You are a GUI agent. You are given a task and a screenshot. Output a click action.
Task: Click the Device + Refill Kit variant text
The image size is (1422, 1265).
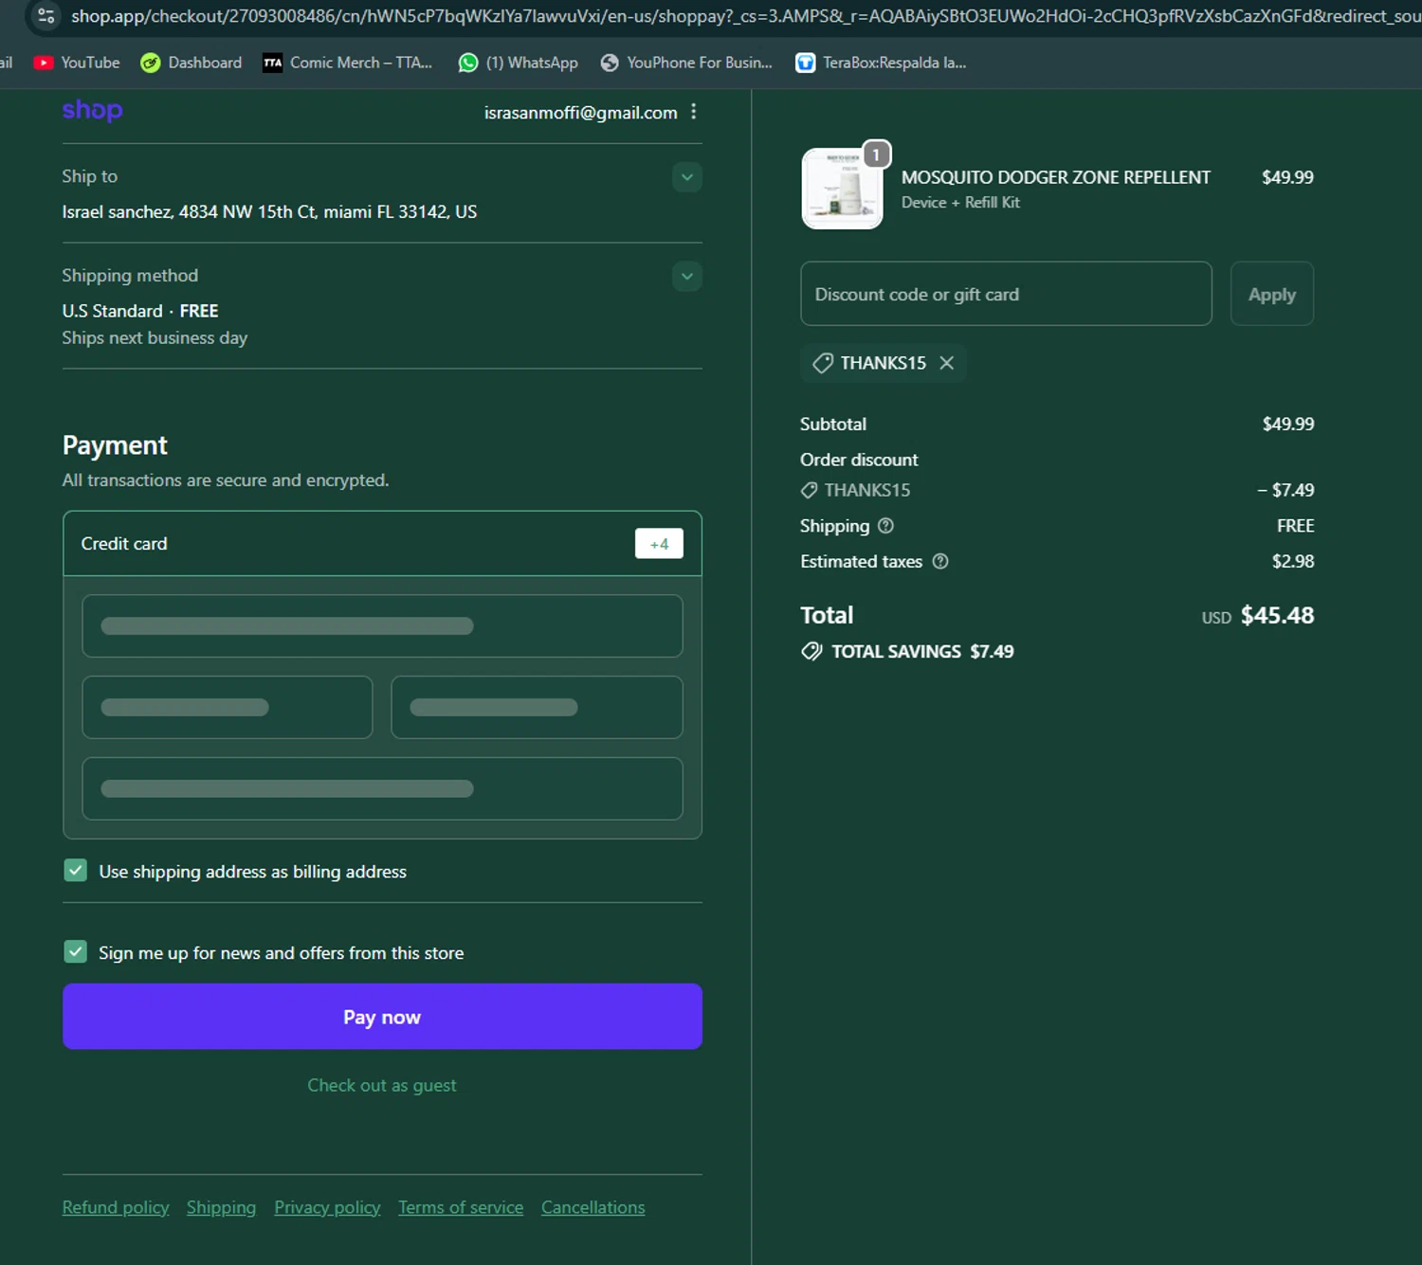960,203
